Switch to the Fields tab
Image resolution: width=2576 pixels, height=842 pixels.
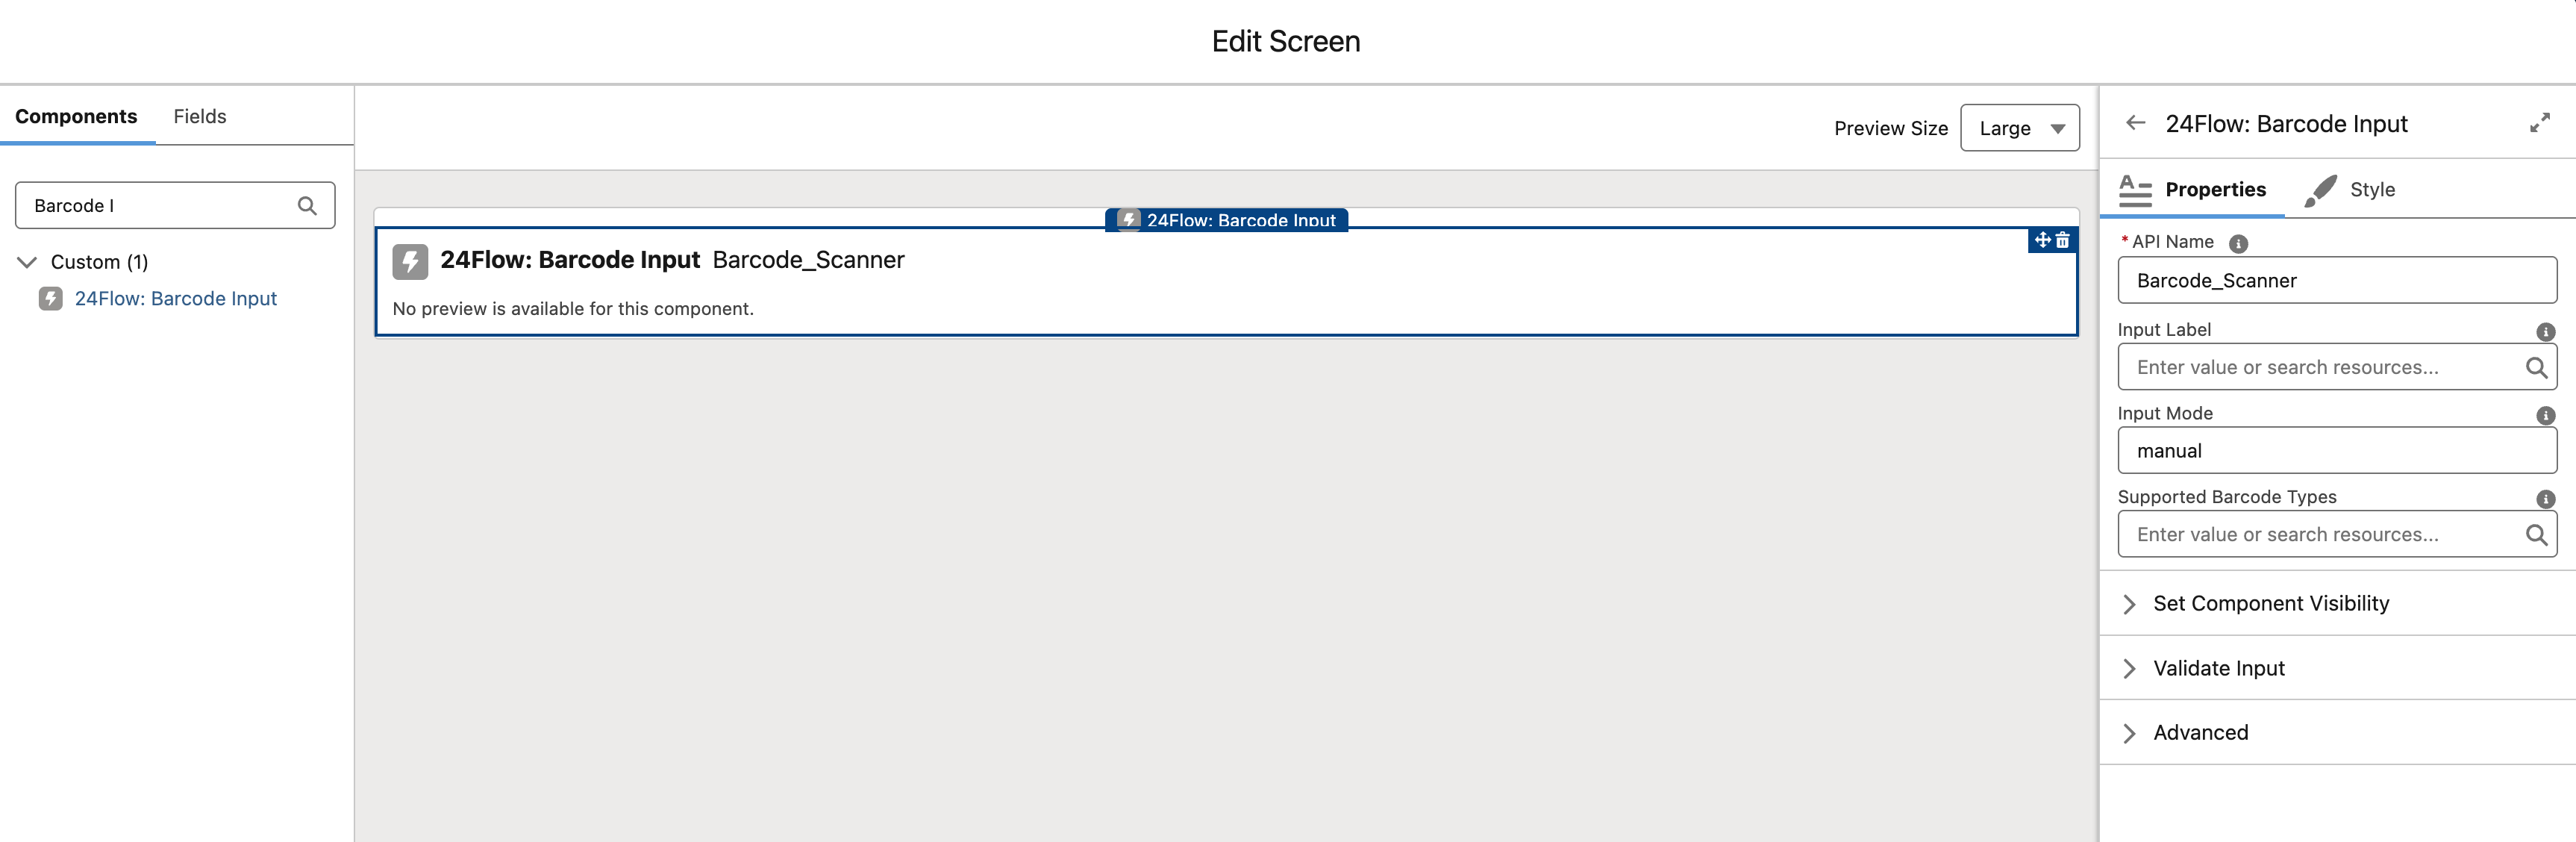pos(200,116)
